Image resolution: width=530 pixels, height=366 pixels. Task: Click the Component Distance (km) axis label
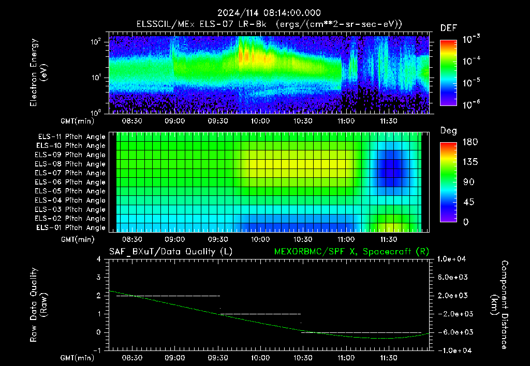(x=499, y=305)
